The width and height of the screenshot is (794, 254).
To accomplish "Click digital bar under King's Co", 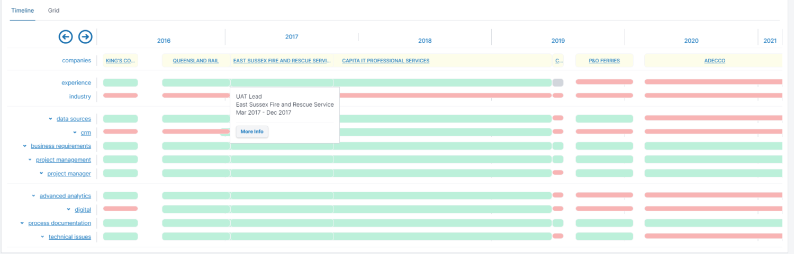I will [x=120, y=209].
